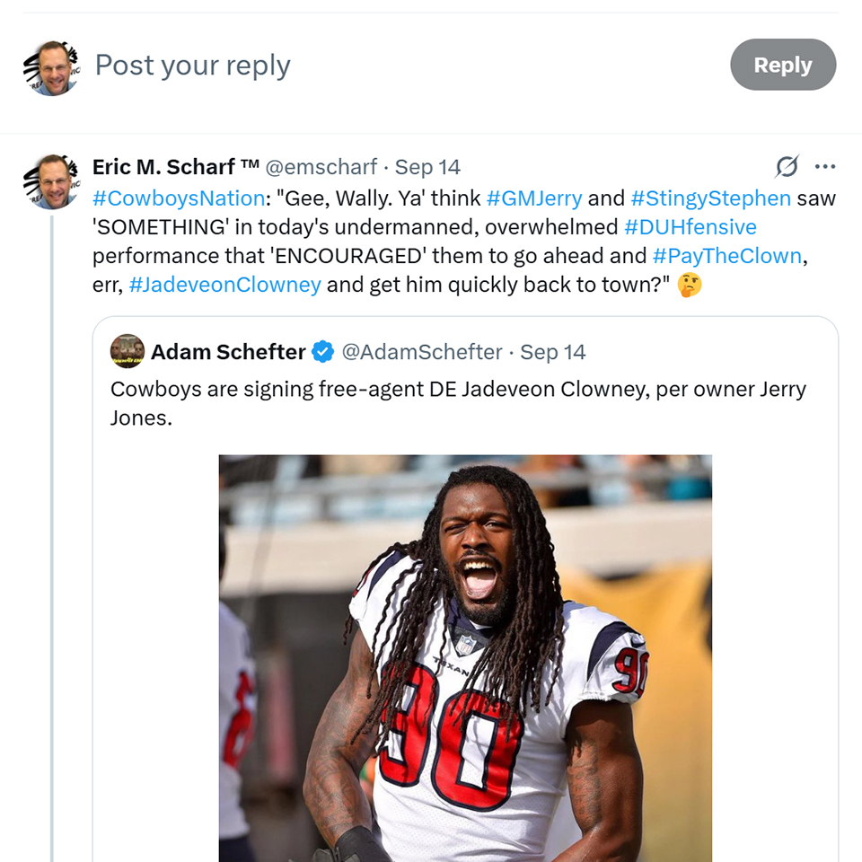Click the Adam Schefter display name
Image resolution: width=862 pixels, height=862 pixels.
[228, 352]
